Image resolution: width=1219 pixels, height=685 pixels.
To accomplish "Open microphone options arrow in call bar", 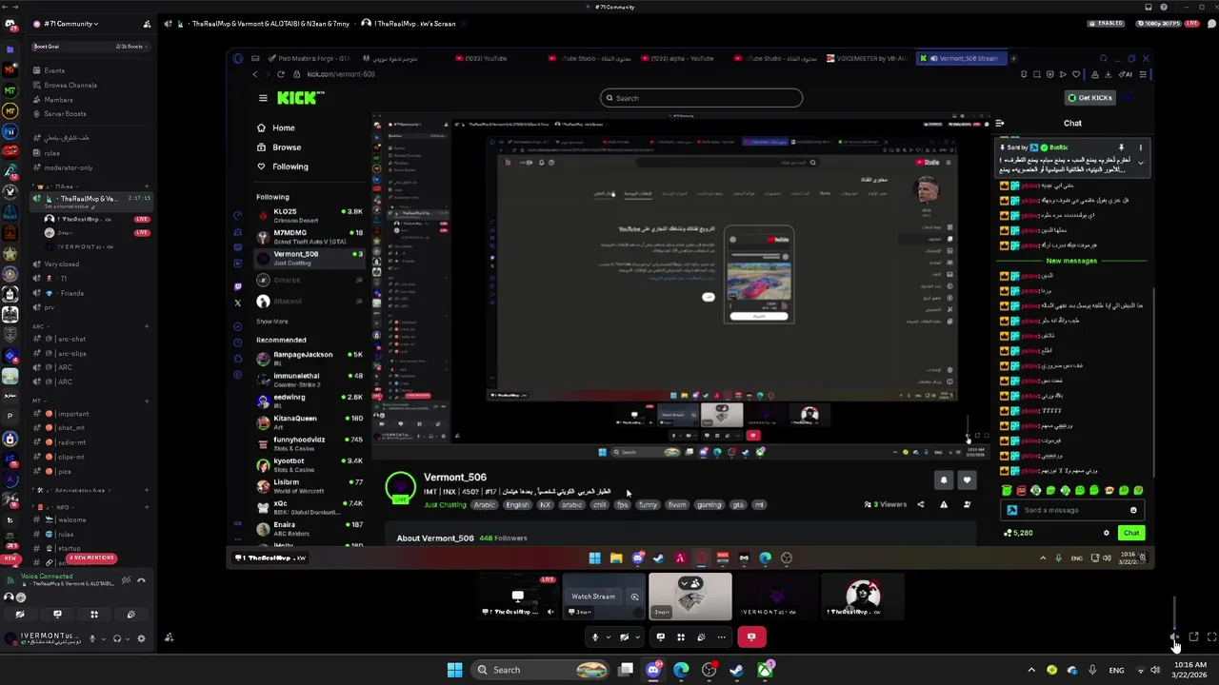I will 609,637.
